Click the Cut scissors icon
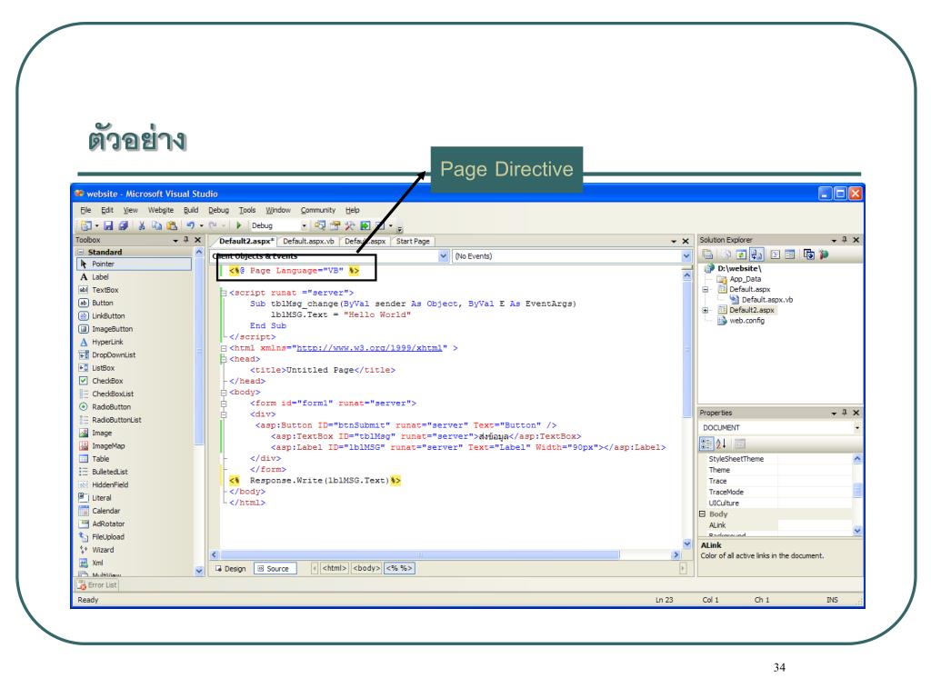The image size is (931, 698). [x=141, y=225]
